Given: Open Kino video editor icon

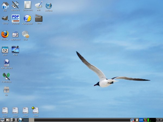Looking at the screenshot, I should (39, 19).
